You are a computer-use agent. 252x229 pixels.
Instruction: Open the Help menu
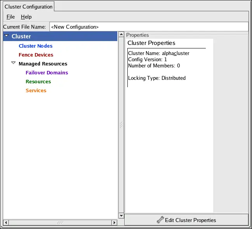[26, 17]
